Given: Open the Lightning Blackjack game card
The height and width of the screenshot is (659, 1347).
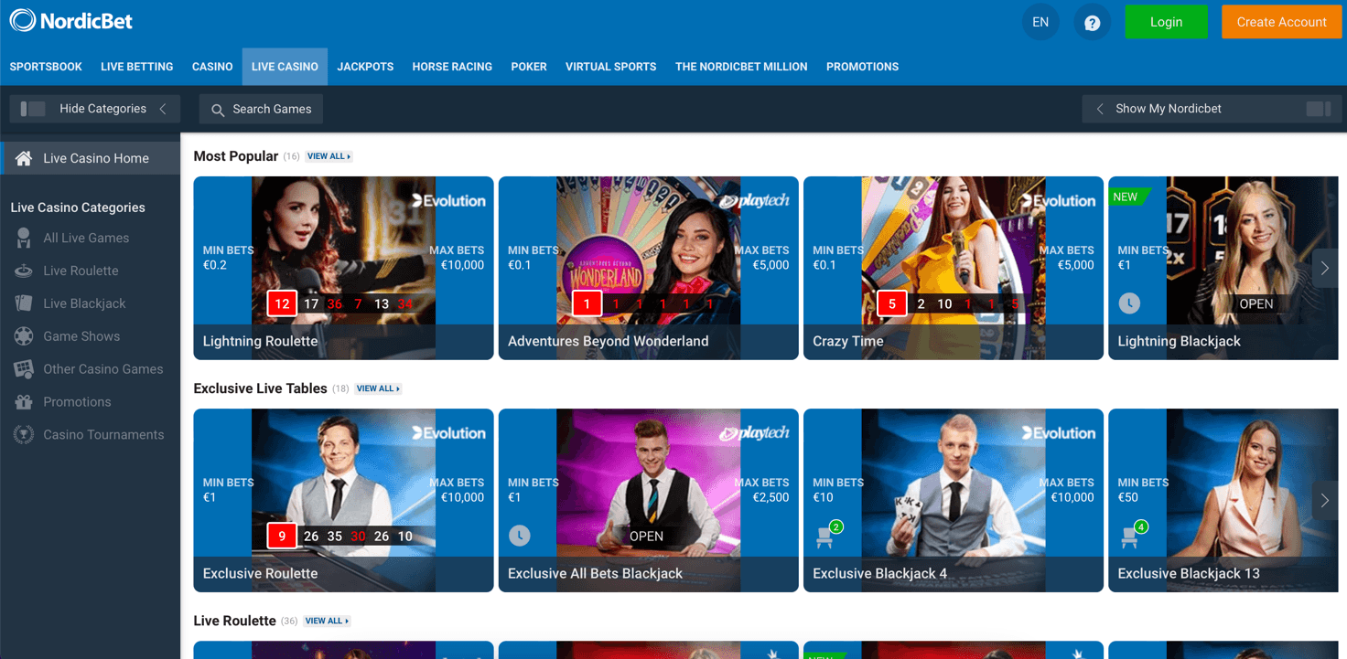Looking at the screenshot, I should tap(1223, 268).
